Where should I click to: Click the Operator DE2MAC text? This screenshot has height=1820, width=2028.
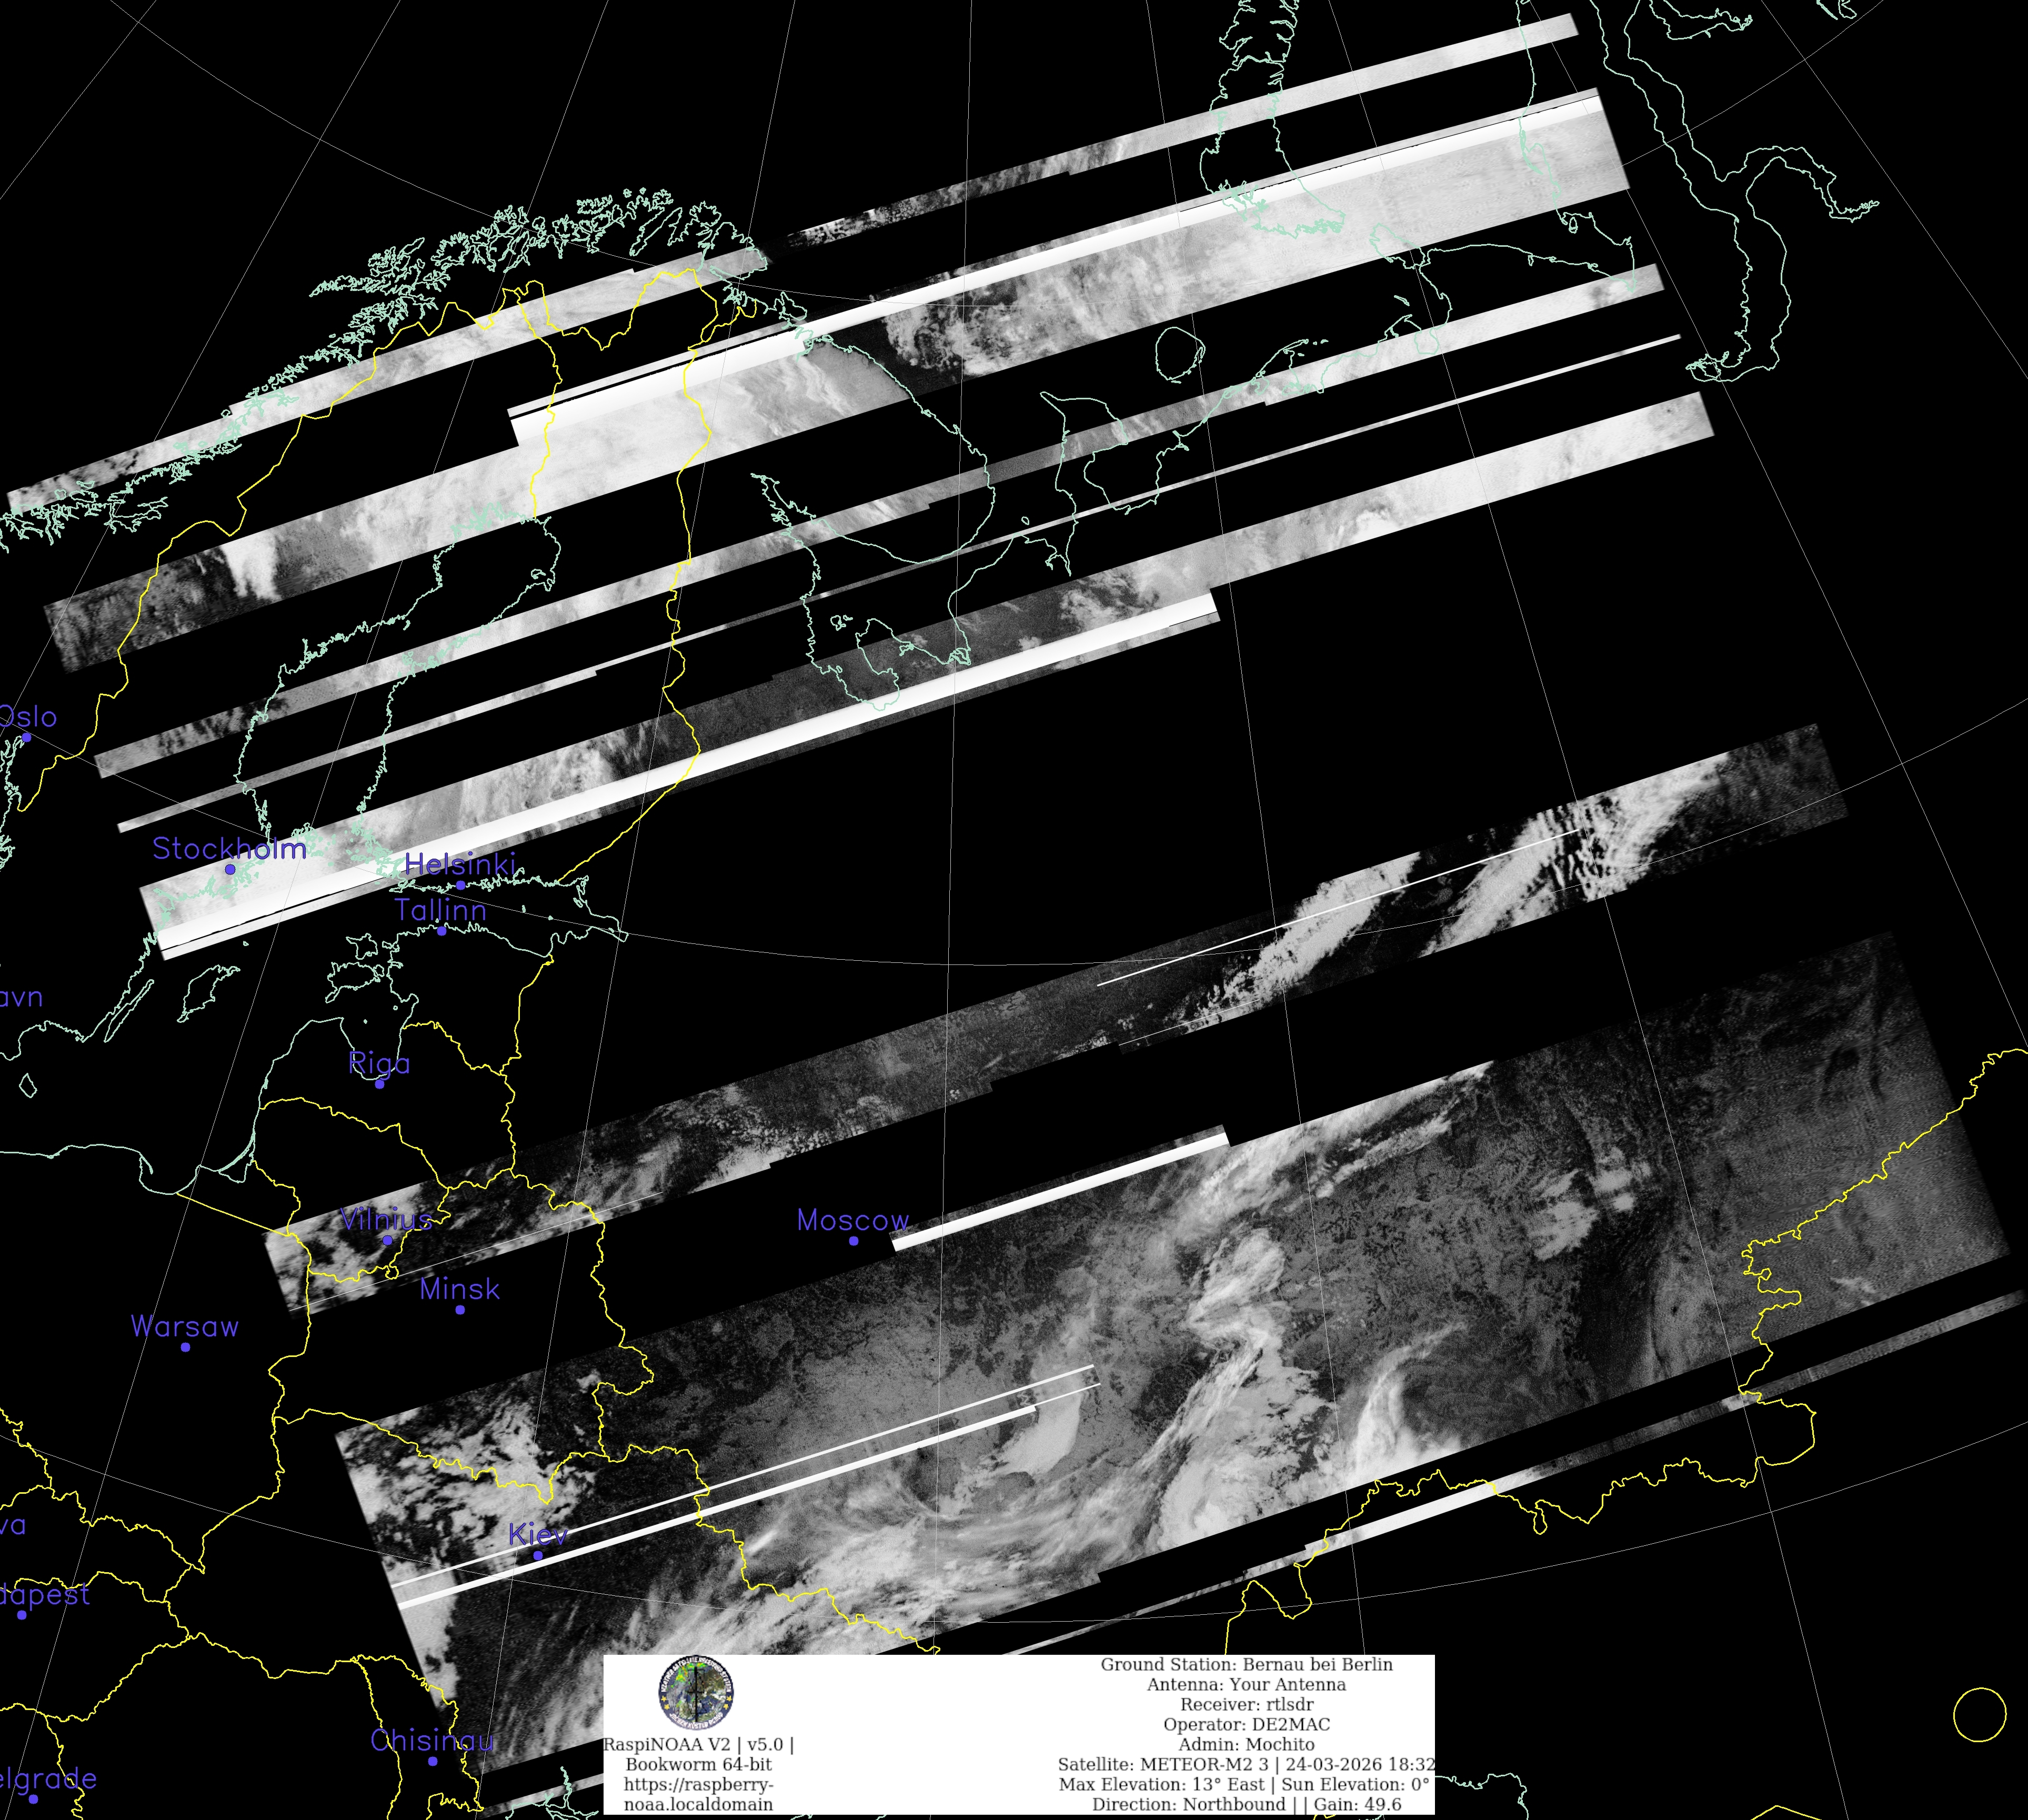tap(1246, 1724)
